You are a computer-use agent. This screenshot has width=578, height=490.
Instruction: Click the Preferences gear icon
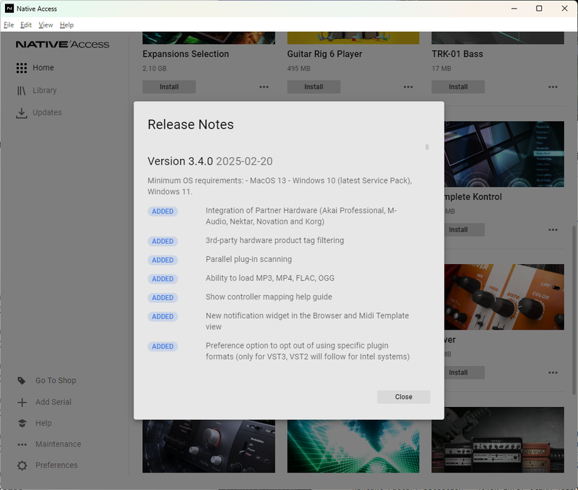22,465
